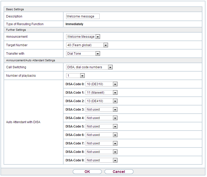The width and height of the screenshot is (207, 177).
Task: Open the DISA-Code 2 dropdown
Action: click(101, 101)
